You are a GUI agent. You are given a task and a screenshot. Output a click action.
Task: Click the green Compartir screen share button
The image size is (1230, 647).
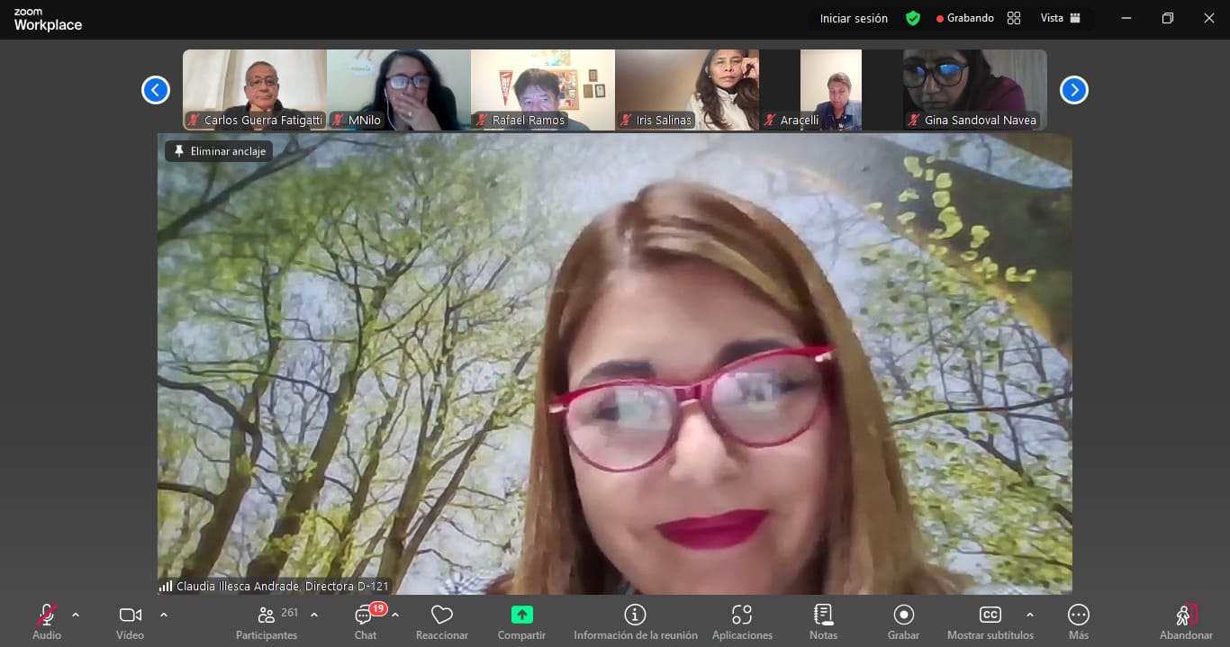(522, 621)
